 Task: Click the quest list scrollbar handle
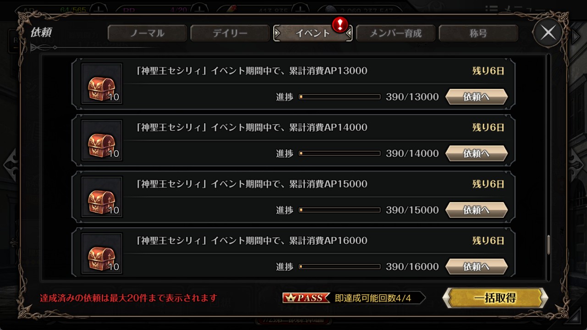[548, 245]
